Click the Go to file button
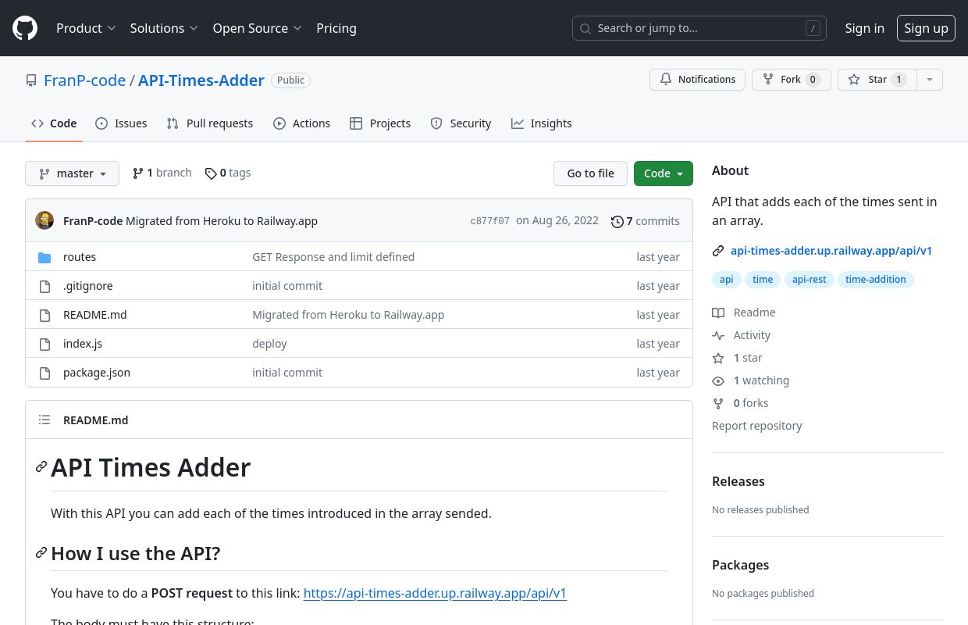This screenshot has height=625, width=968. pyautogui.click(x=590, y=173)
